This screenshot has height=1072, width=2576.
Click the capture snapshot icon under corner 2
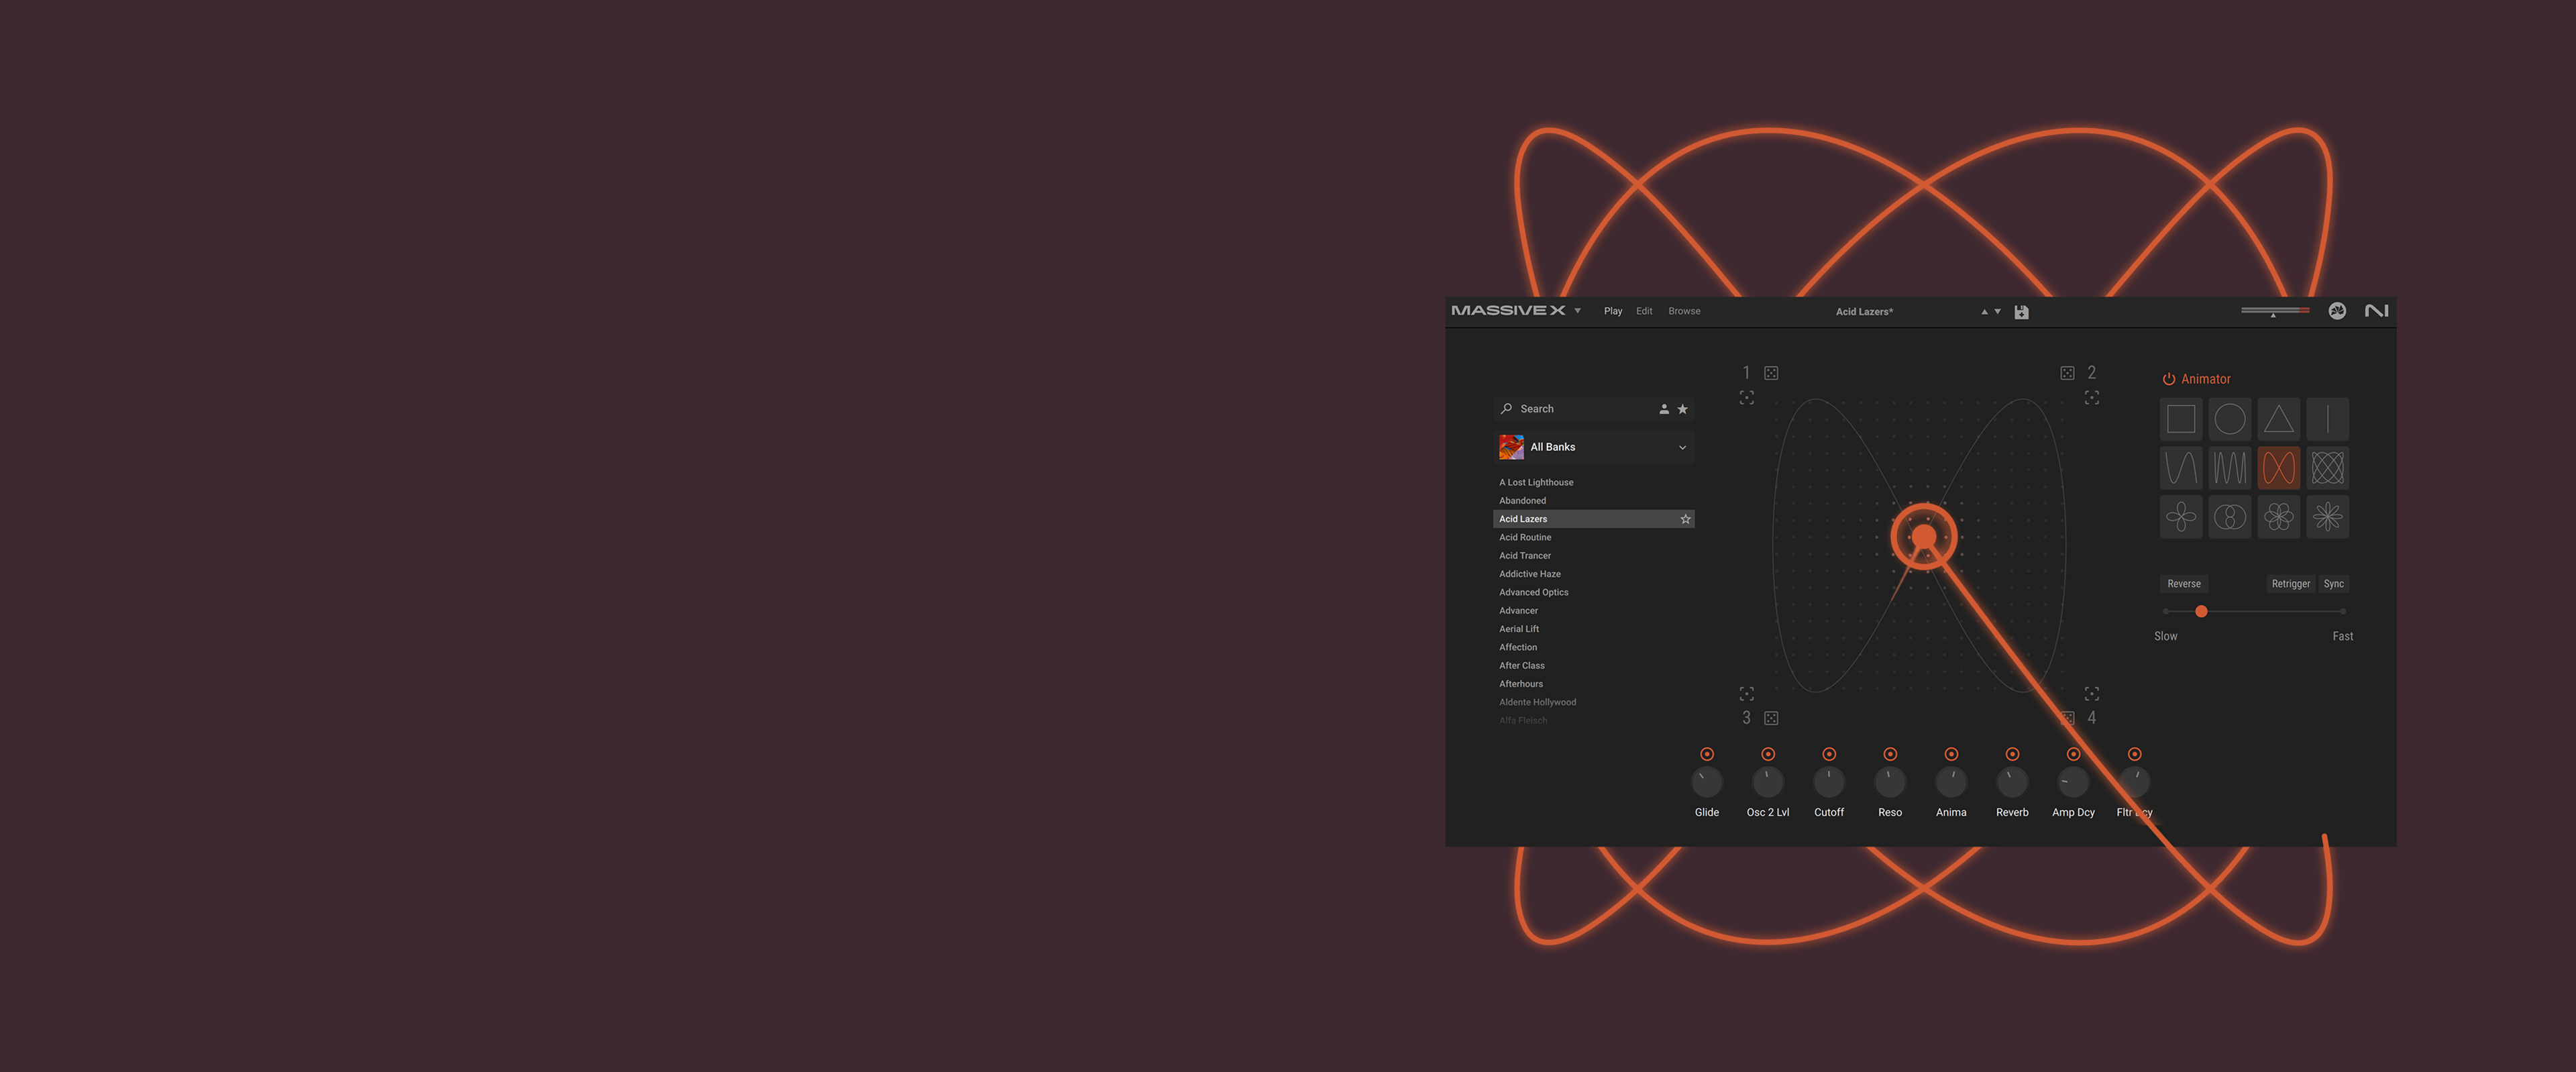pos(2091,398)
